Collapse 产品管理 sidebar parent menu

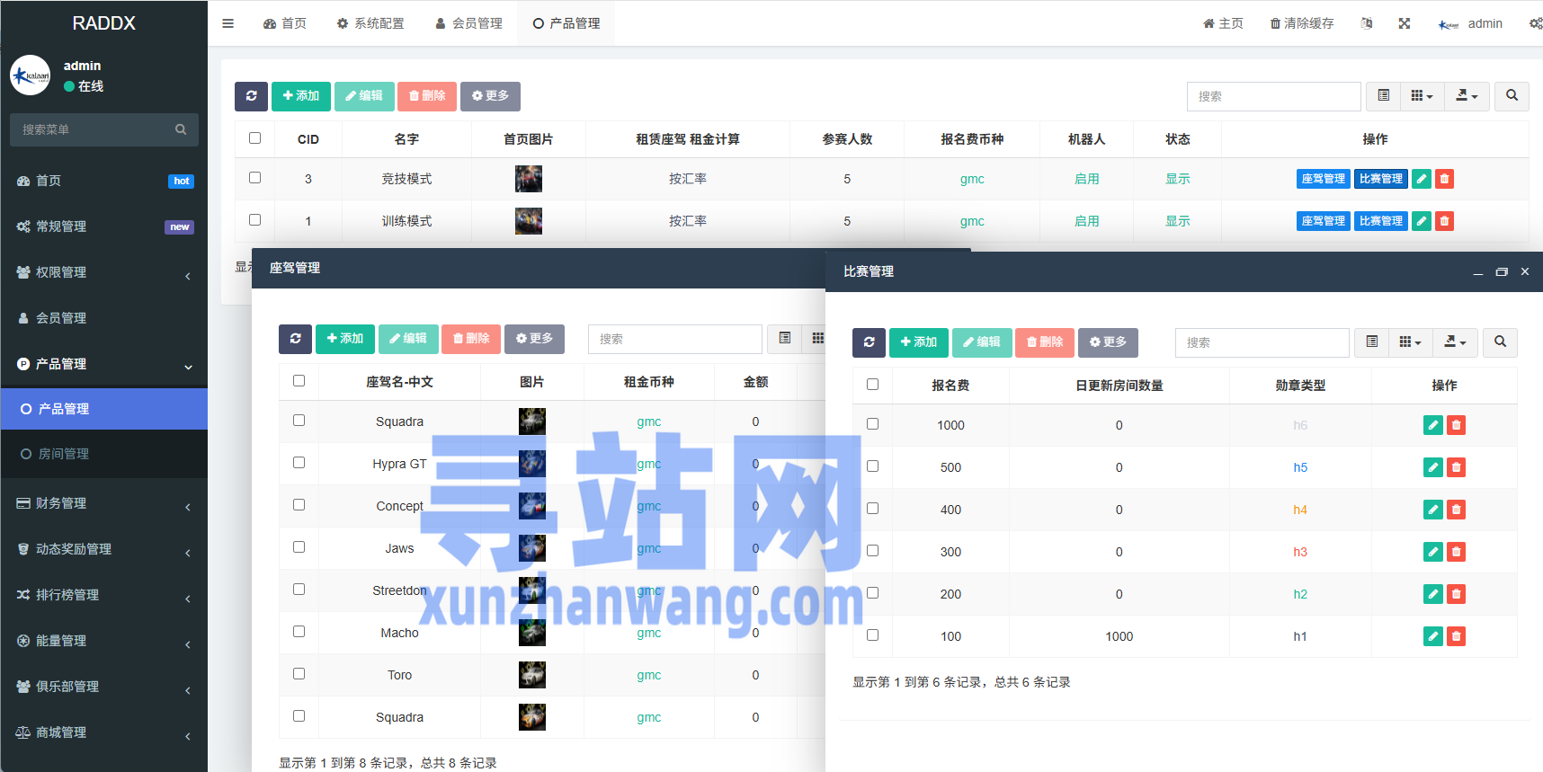(104, 364)
